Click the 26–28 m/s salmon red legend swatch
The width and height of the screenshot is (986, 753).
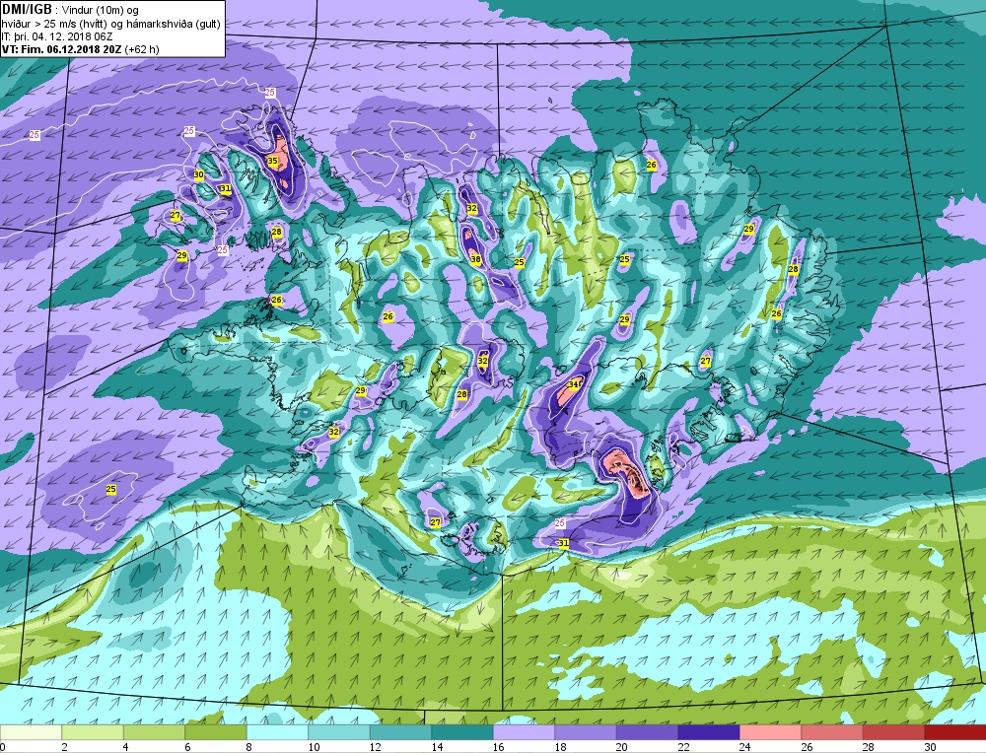(832, 732)
